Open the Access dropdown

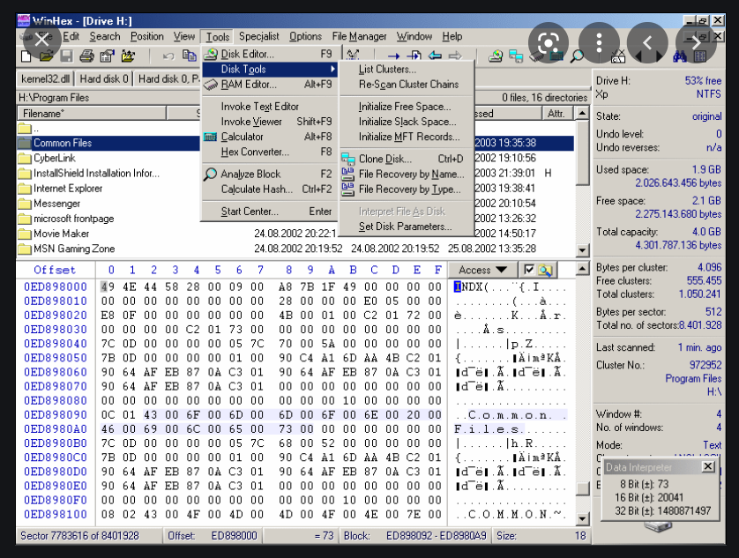click(x=482, y=270)
